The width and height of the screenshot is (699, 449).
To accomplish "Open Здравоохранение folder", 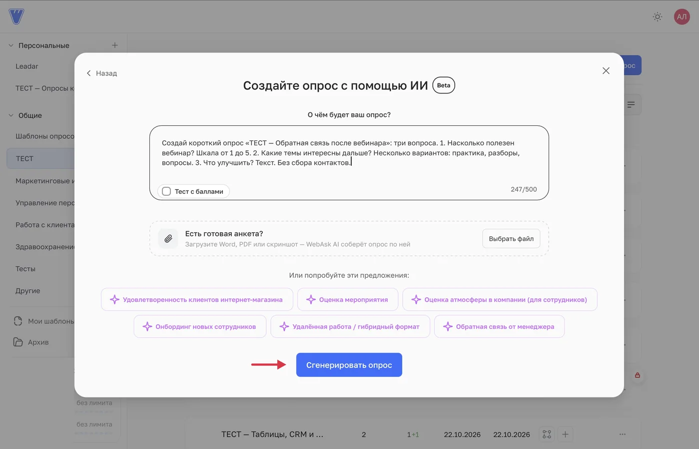I will tap(44, 247).
